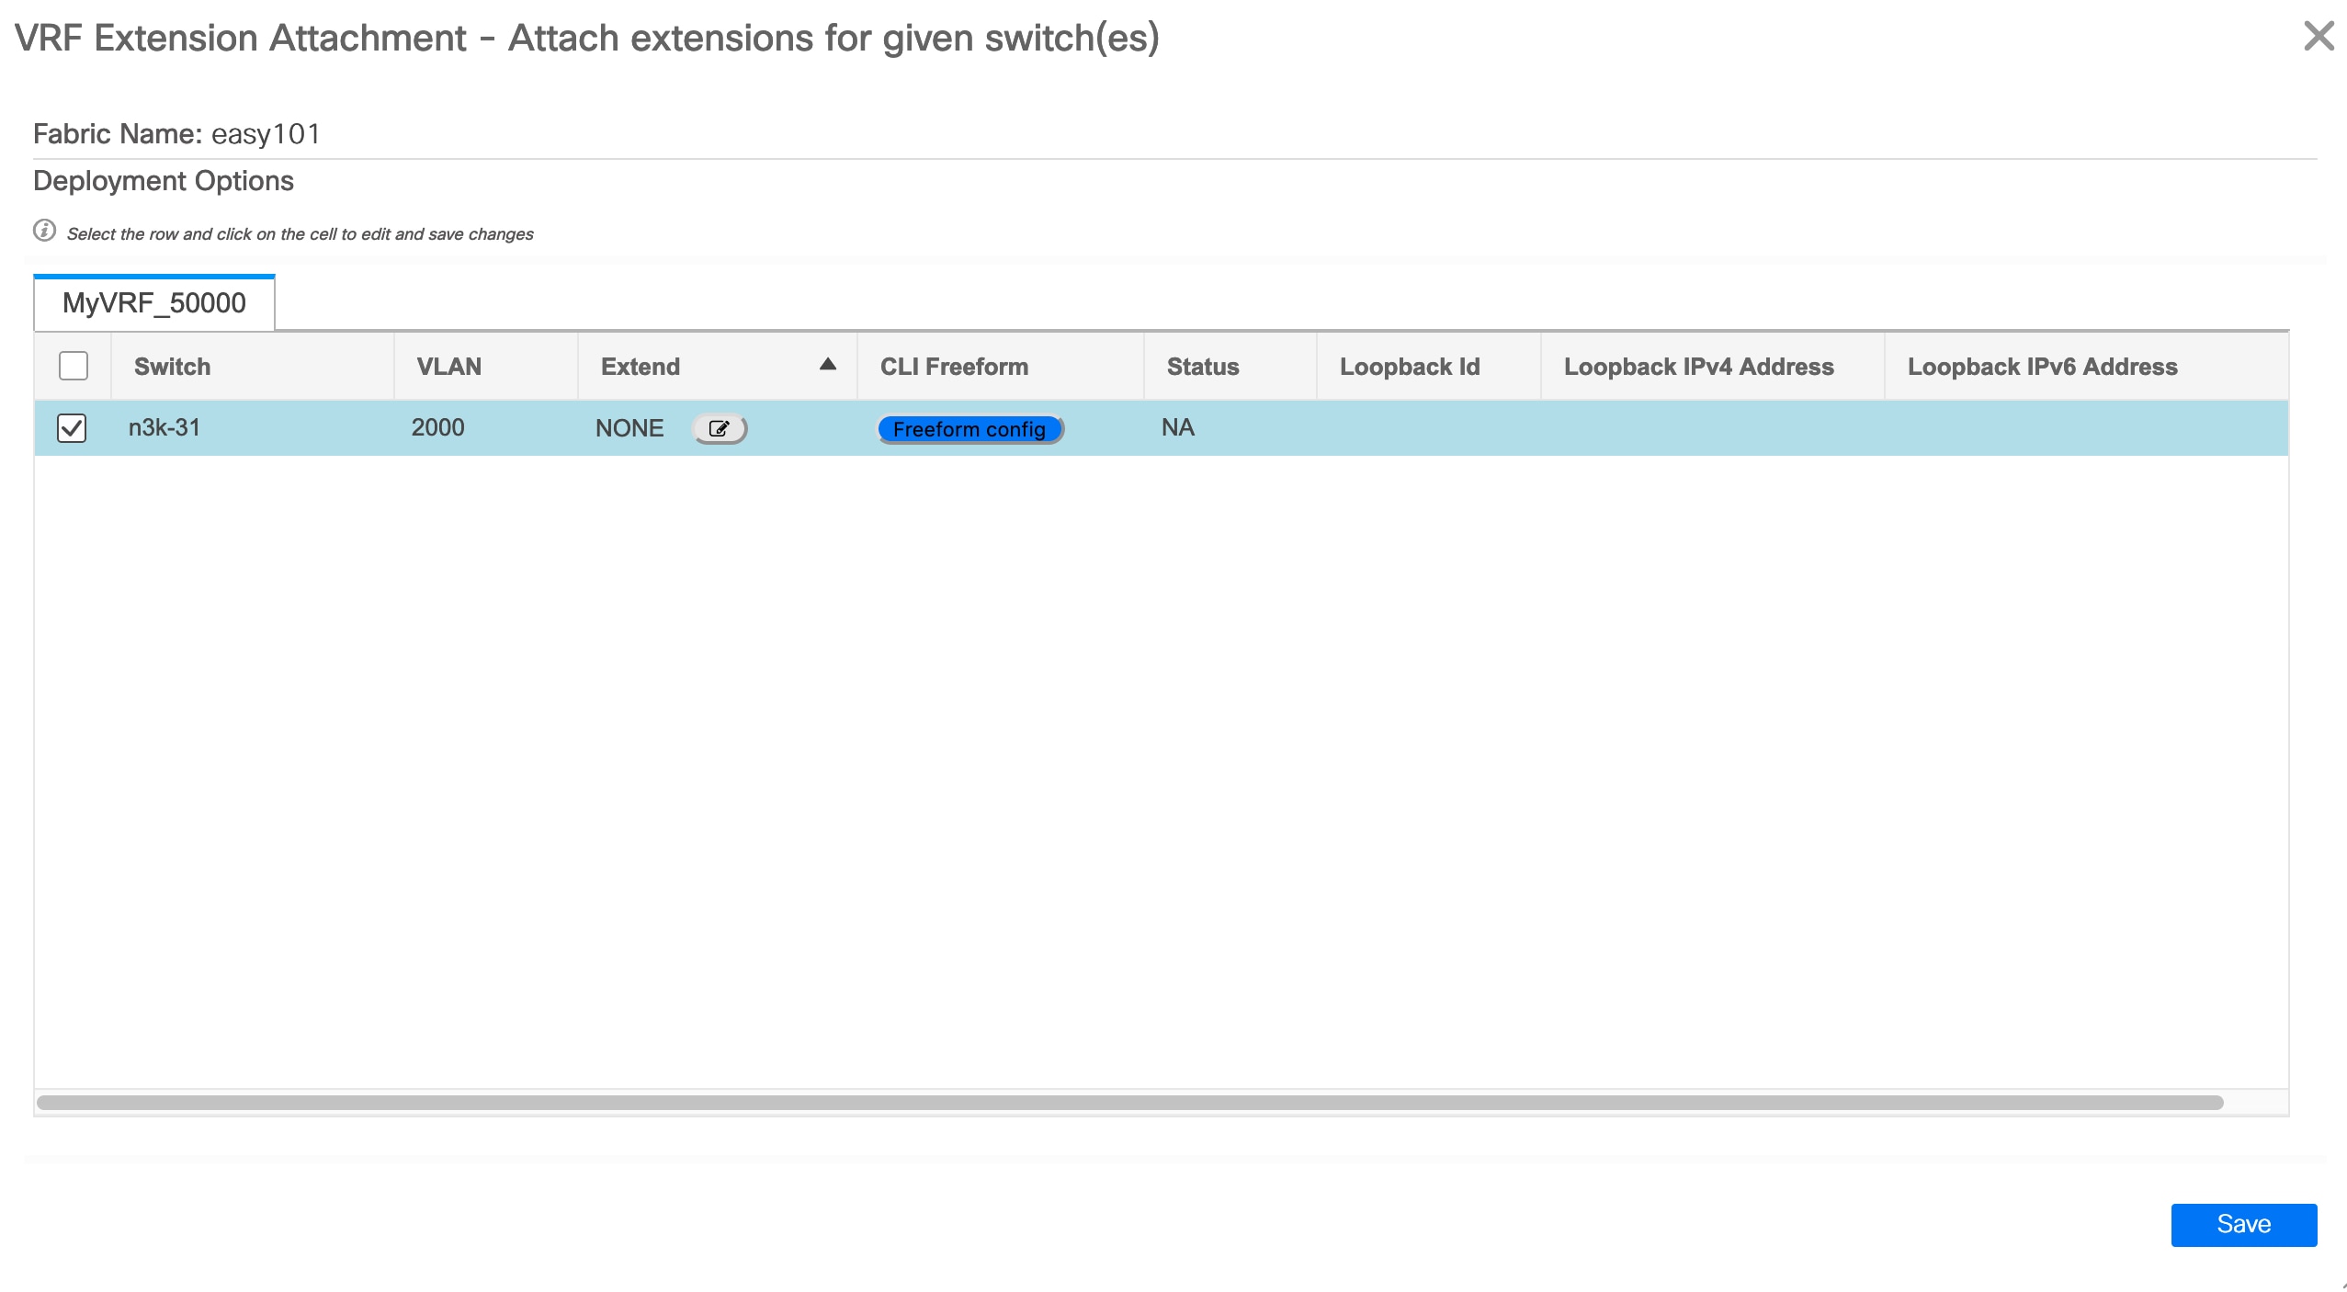Click the VLAN column header
Image resolution: width=2347 pixels, height=1292 pixels.
449,366
